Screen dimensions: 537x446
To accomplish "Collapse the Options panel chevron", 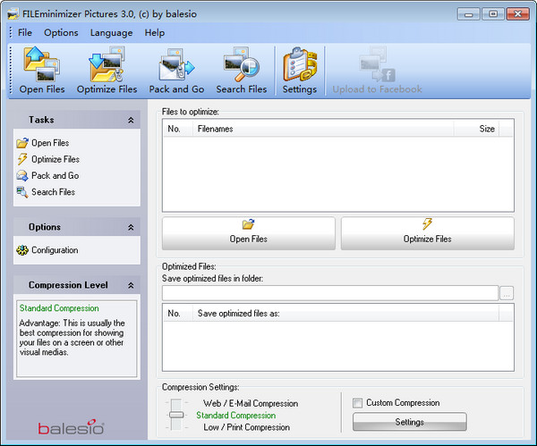I will pyautogui.click(x=131, y=227).
